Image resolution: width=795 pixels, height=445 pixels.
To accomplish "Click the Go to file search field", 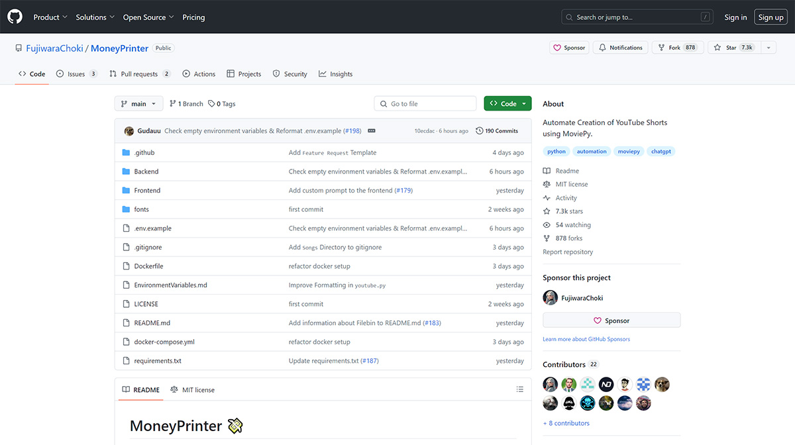I will (425, 103).
